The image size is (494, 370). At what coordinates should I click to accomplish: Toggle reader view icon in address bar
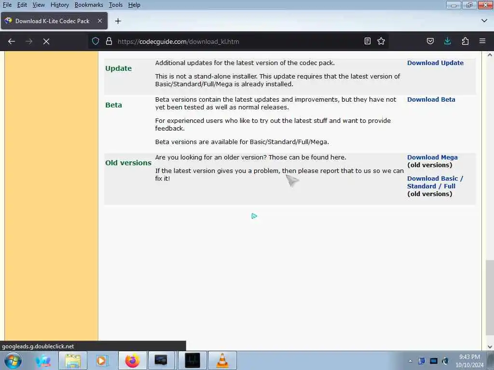(x=367, y=41)
